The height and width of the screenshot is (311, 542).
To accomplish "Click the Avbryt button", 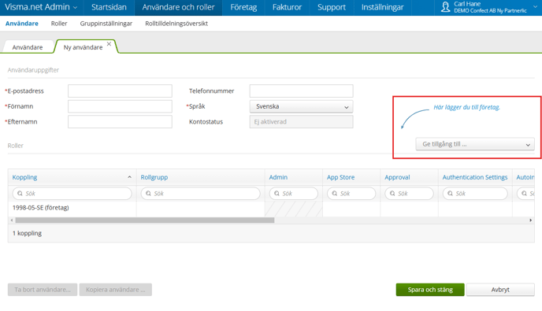I will tap(500, 290).
